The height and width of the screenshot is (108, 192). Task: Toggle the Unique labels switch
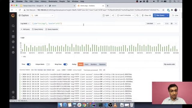point(48,64)
